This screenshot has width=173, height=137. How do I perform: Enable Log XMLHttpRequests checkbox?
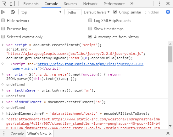tap(90, 20)
